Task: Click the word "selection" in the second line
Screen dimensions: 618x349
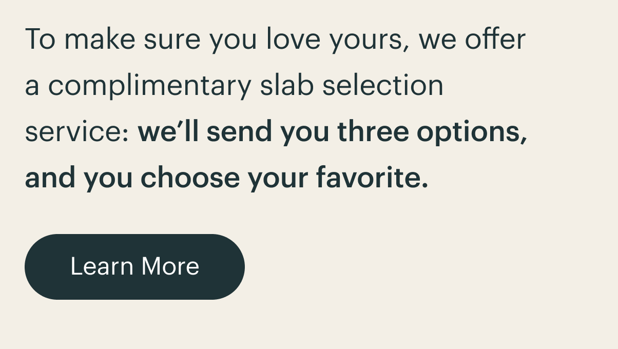Action: pyautogui.click(x=383, y=85)
